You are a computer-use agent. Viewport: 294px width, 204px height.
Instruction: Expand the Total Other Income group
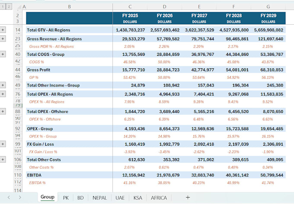click(3, 85)
